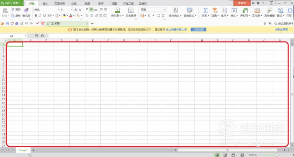Click the Sum (Σ) icon
The width and height of the screenshot is (294, 157).
206,10
